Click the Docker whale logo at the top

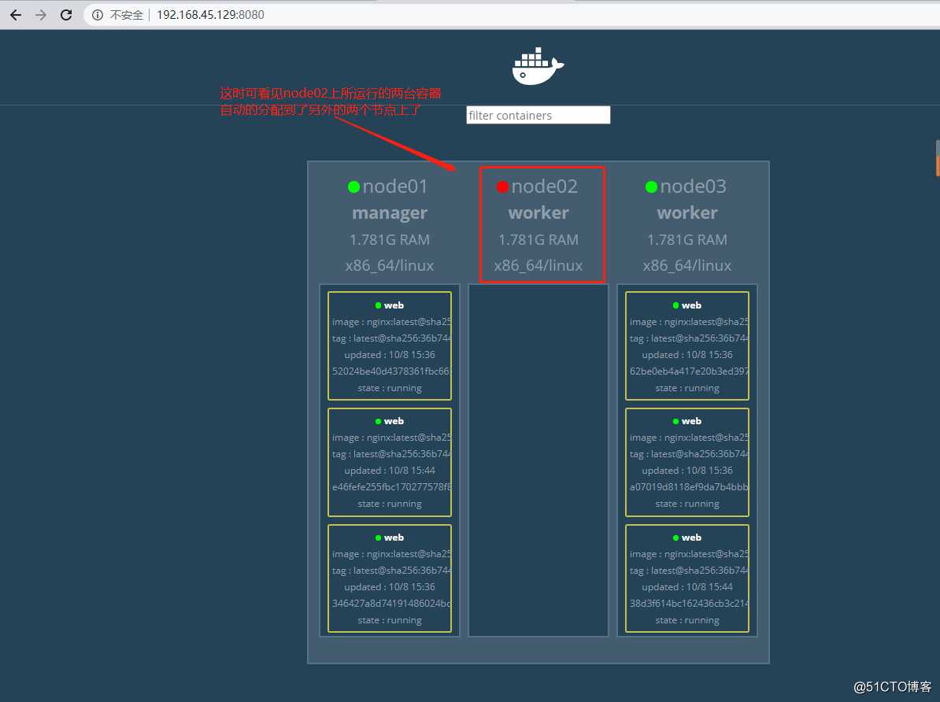coord(538,66)
